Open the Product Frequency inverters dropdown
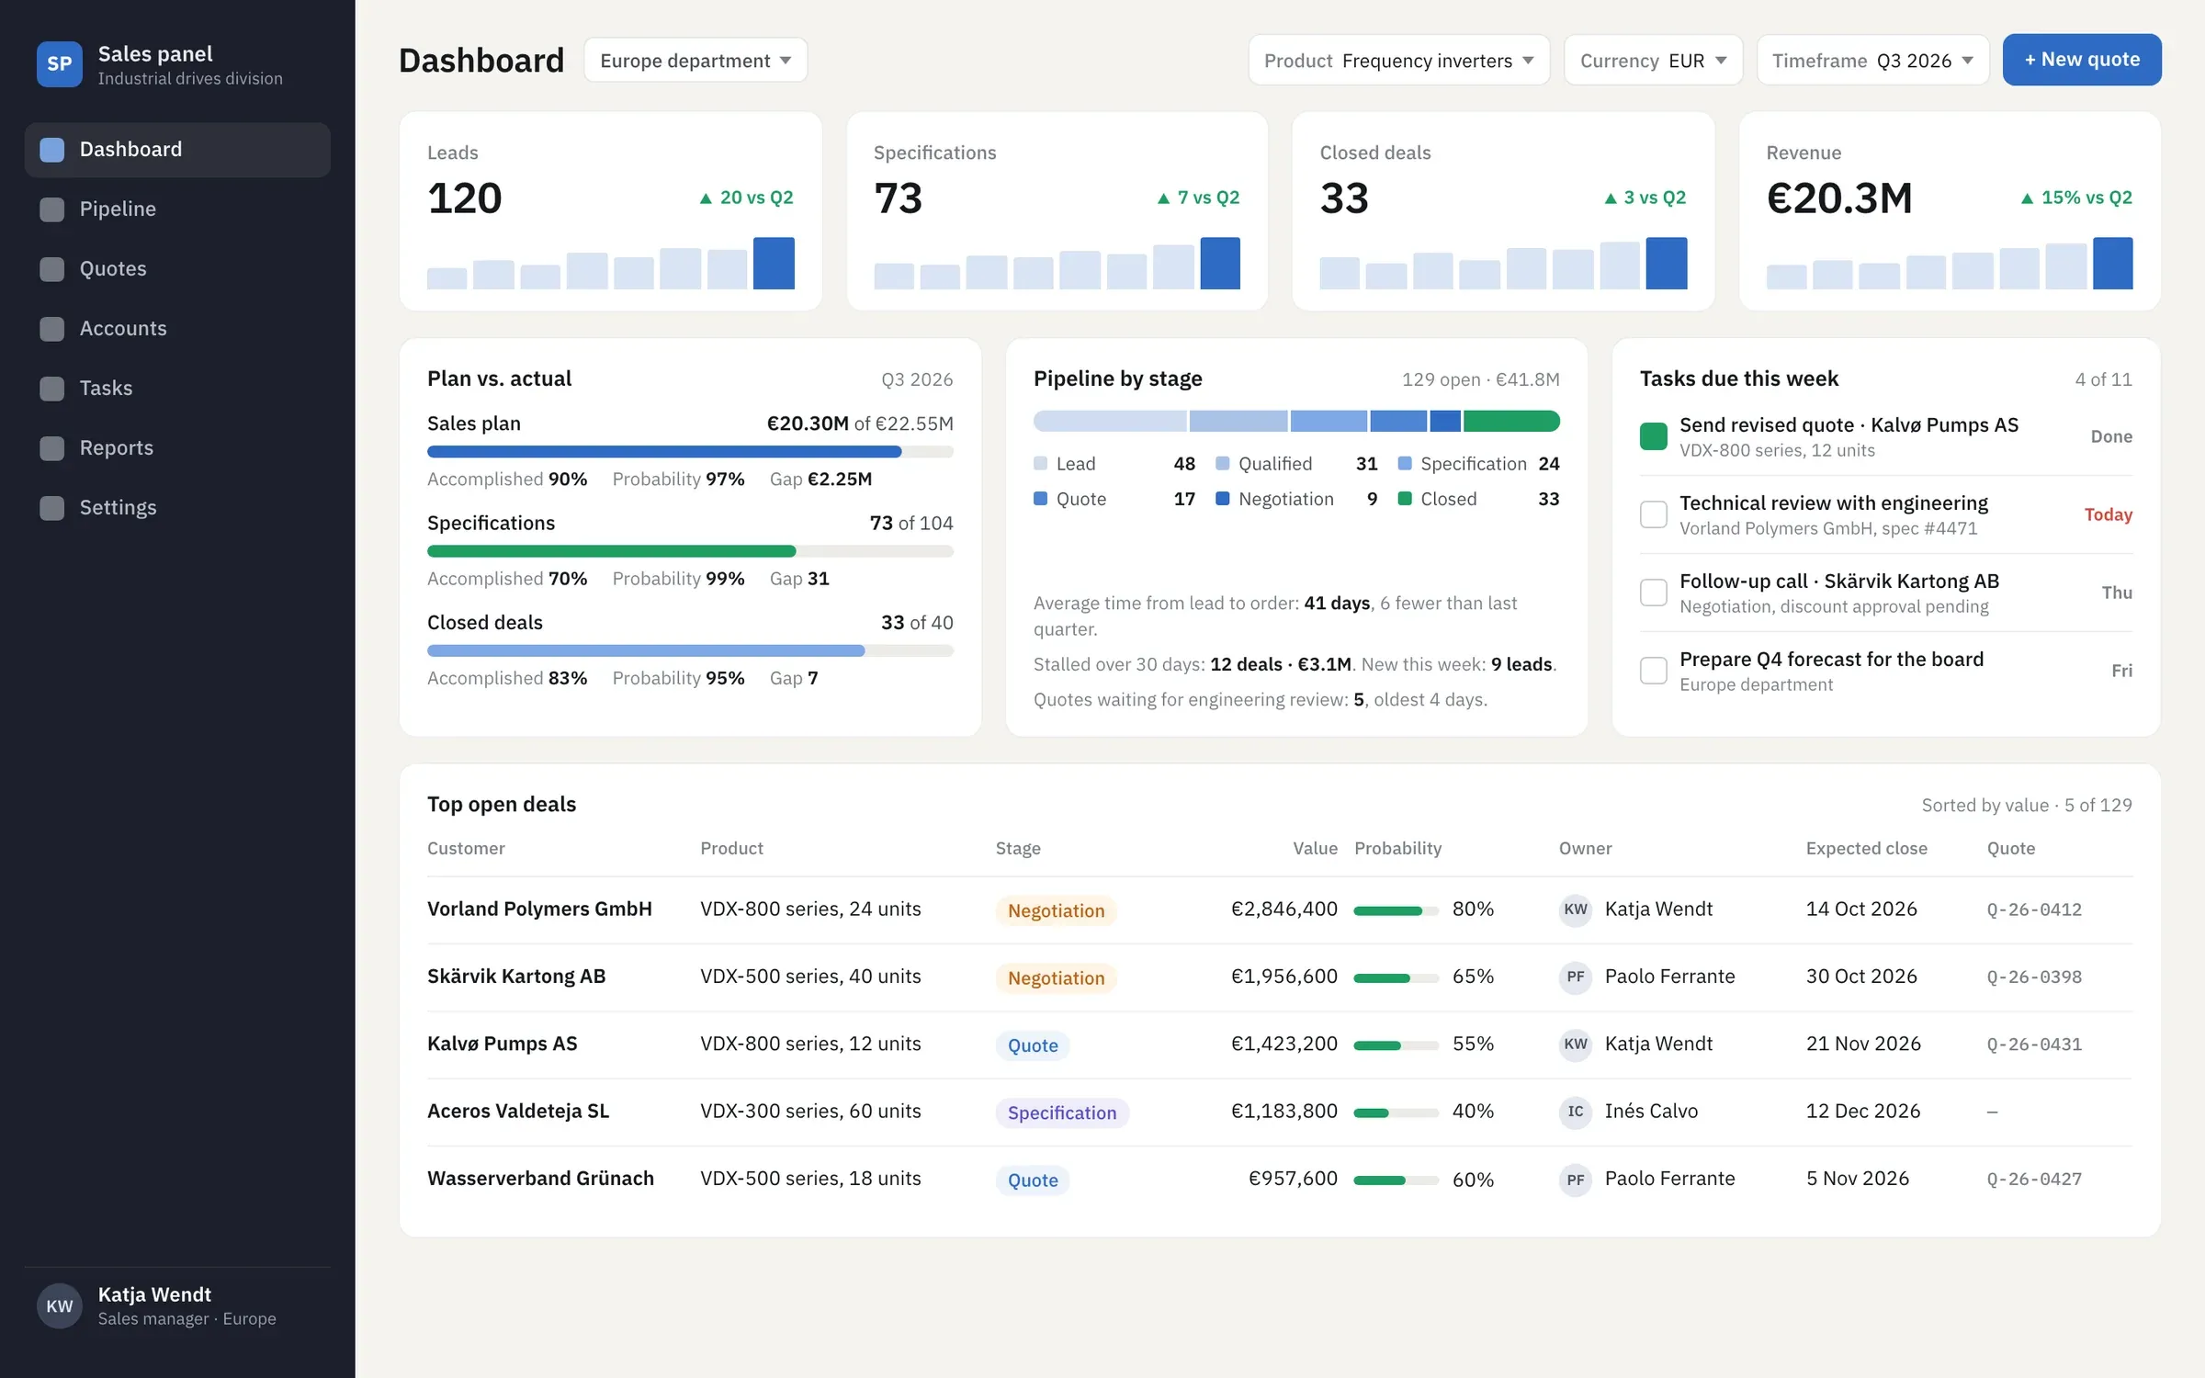The width and height of the screenshot is (2205, 1378). 1398,61
